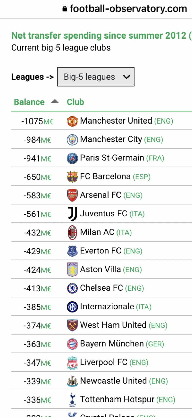Click the Tottenham Hotspur cockerel logo

tap(72, 400)
